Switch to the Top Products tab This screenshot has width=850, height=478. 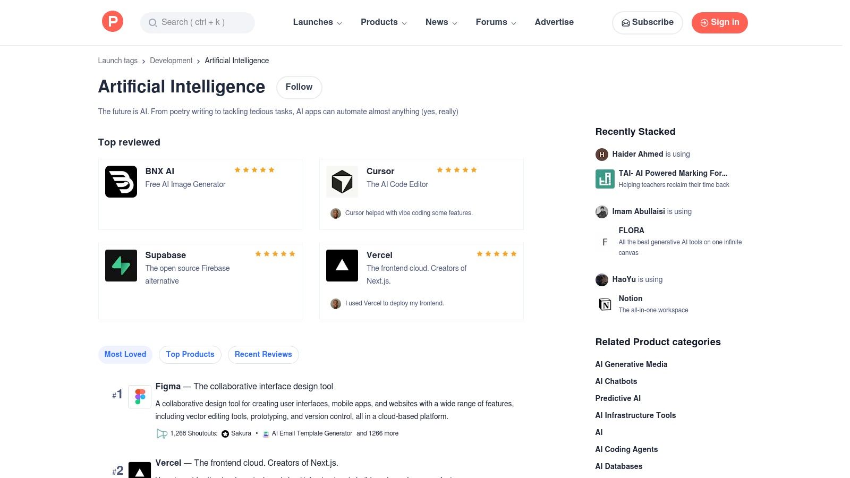pyautogui.click(x=190, y=354)
